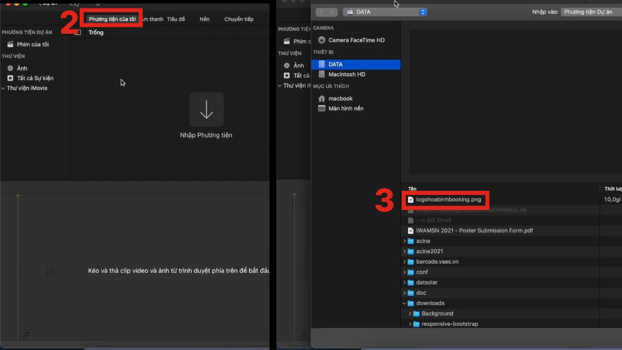Switch to the Phương tiện của tôi tab
622x350 pixels.
pyautogui.click(x=112, y=19)
